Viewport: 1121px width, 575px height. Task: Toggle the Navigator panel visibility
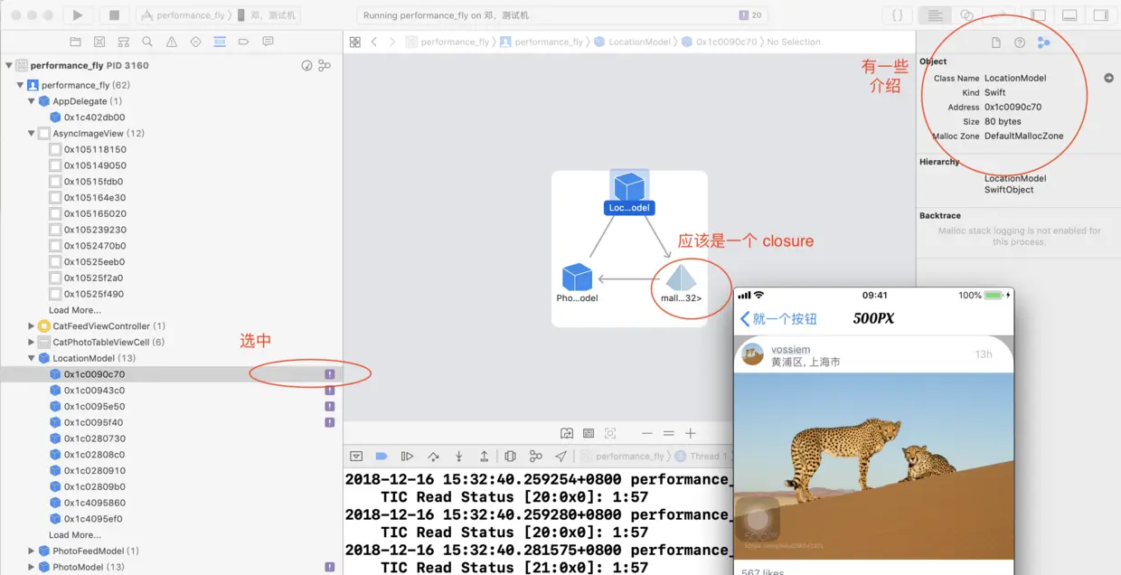point(1039,15)
